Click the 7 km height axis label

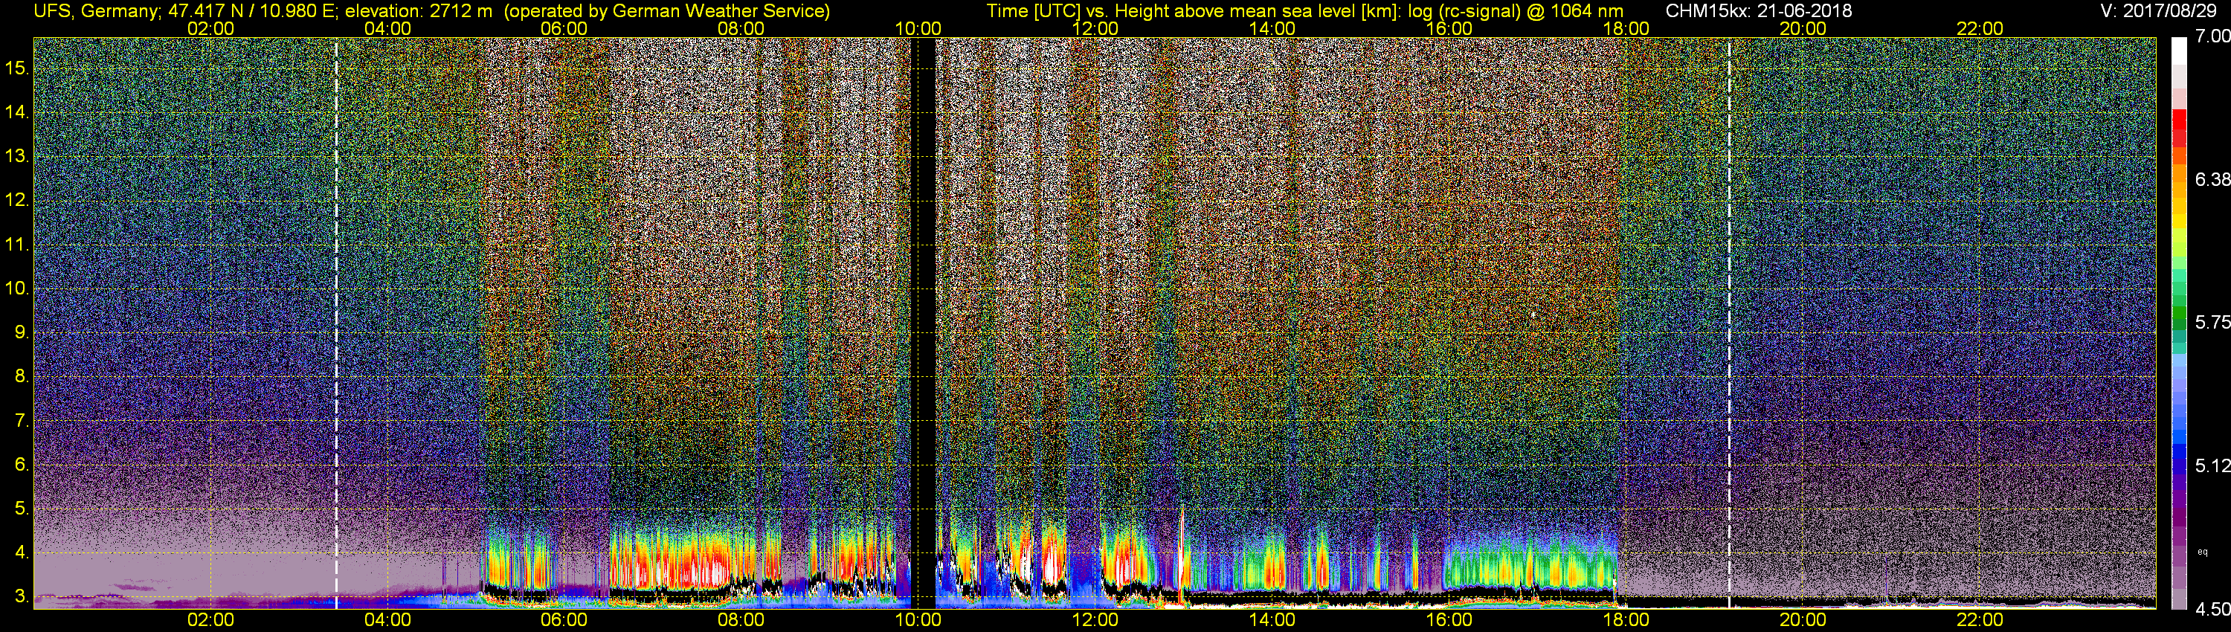(20, 421)
